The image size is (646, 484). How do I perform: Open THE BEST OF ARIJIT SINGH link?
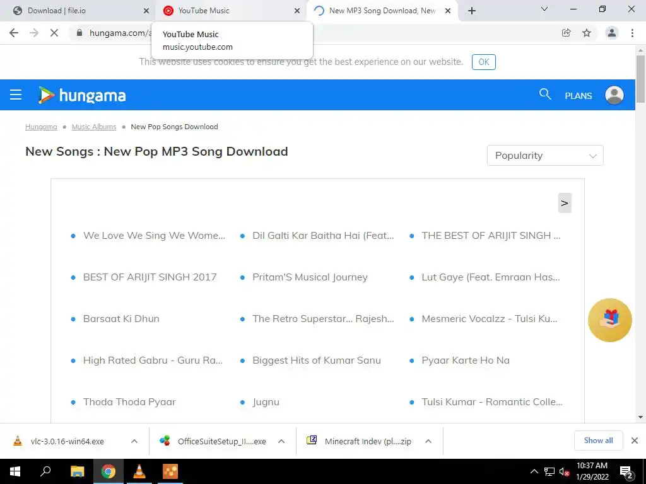pyautogui.click(x=491, y=236)
